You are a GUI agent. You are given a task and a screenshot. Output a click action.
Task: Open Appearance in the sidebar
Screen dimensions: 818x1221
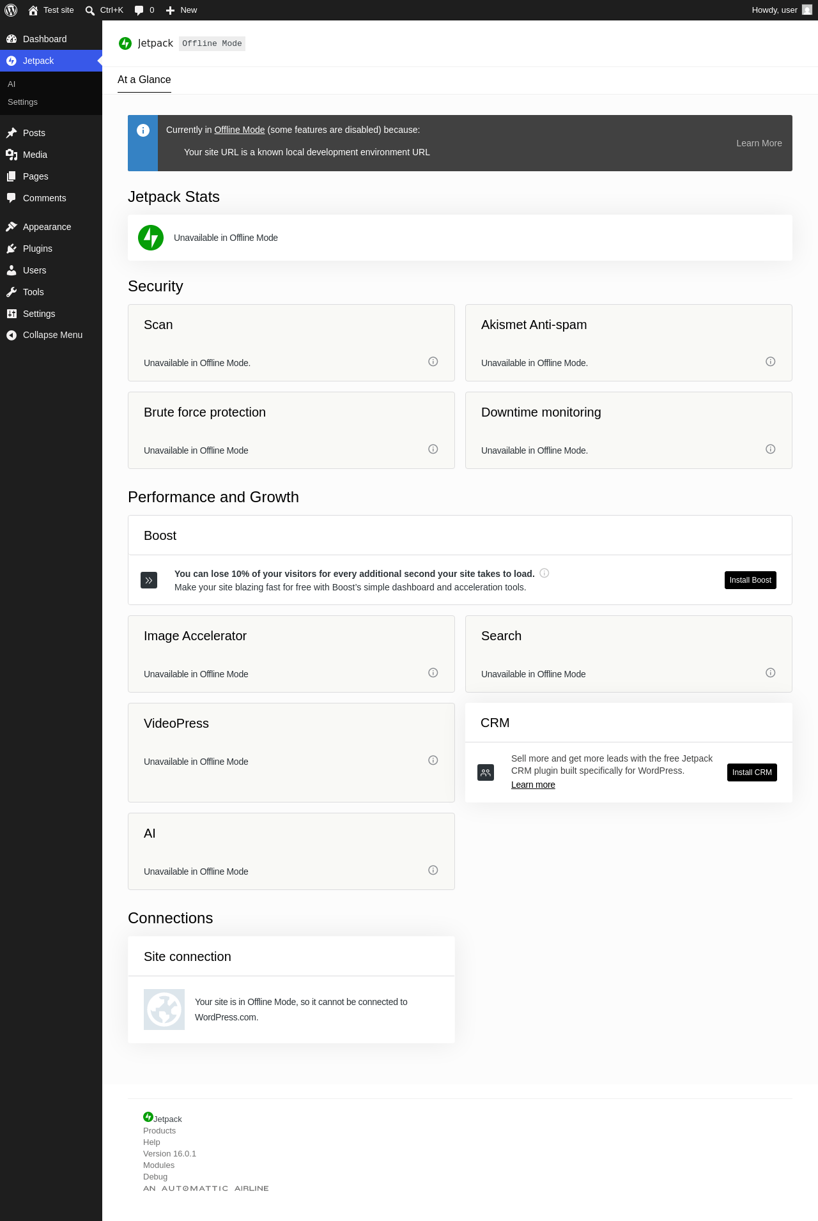51,227
